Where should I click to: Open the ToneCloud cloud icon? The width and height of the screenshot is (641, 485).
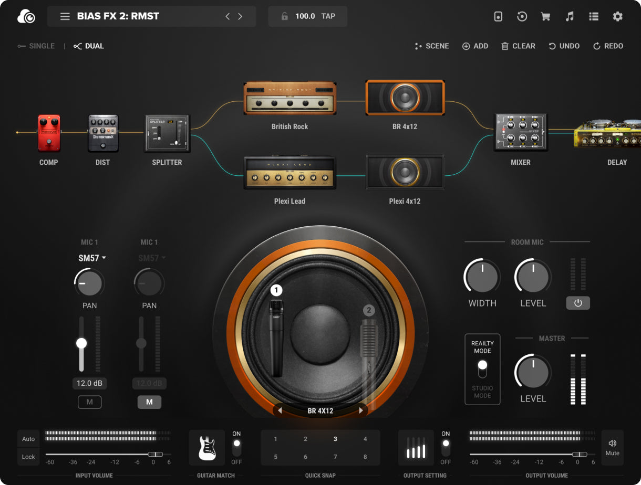(26, 17)
